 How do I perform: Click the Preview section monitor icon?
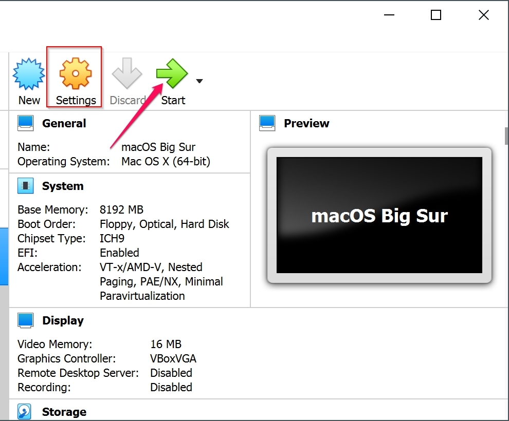pyautogui.click(x=267, y=123)
